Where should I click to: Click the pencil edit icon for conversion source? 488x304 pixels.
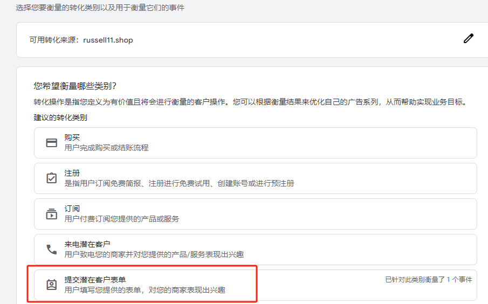469,39
